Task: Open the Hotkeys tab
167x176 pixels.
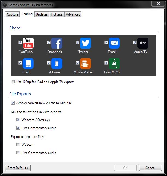Action: click(57, 14)
